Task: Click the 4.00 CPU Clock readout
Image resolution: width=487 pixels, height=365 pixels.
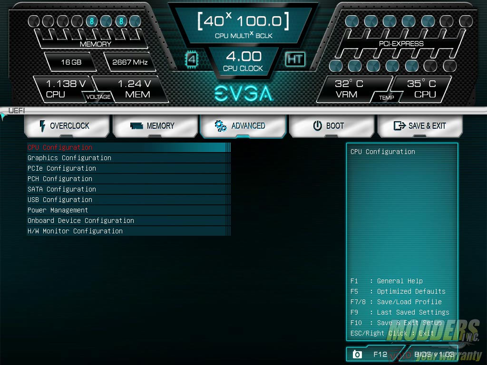Action: tap(243, 61)
